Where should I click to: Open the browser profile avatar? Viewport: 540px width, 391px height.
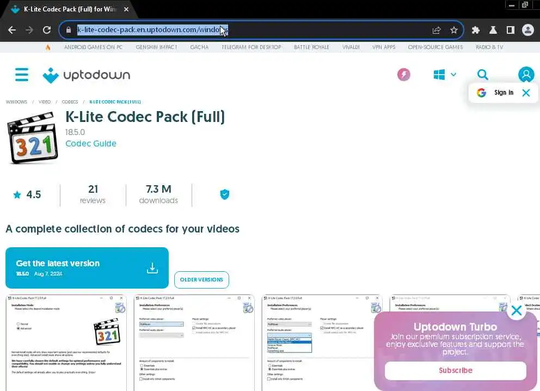tap(527, 30)
